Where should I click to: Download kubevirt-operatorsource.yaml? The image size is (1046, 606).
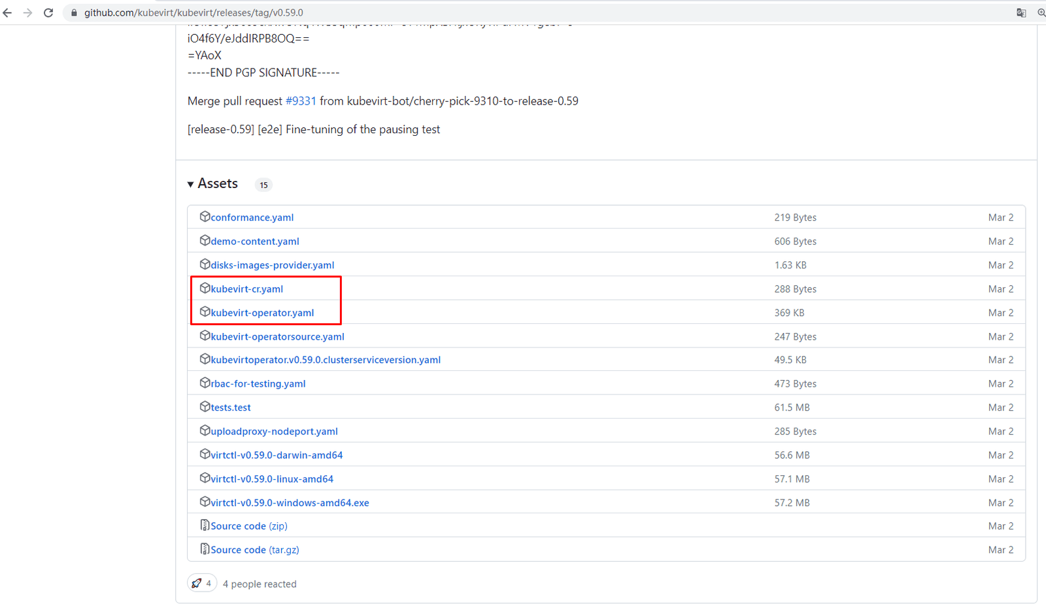tap(277, 336)
